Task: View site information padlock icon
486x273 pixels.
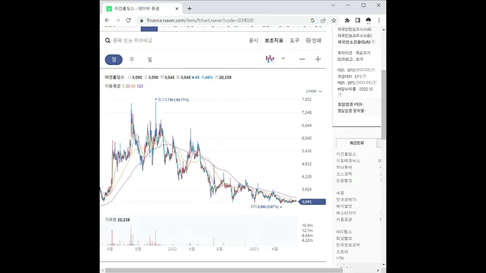Action: pos(142,20)
